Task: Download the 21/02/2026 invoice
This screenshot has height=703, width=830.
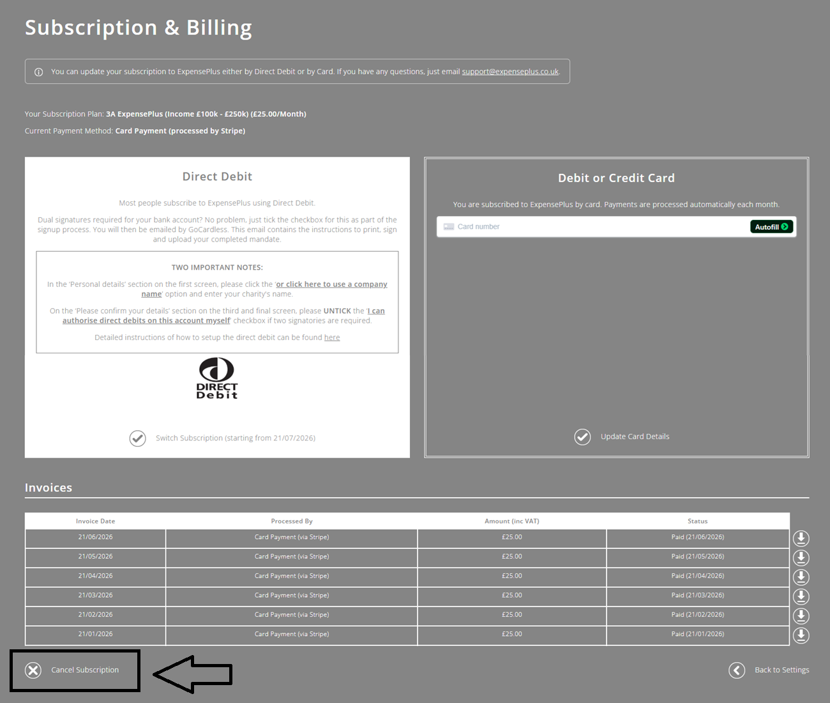Action: pyautogui.click(x=801, y=616)
